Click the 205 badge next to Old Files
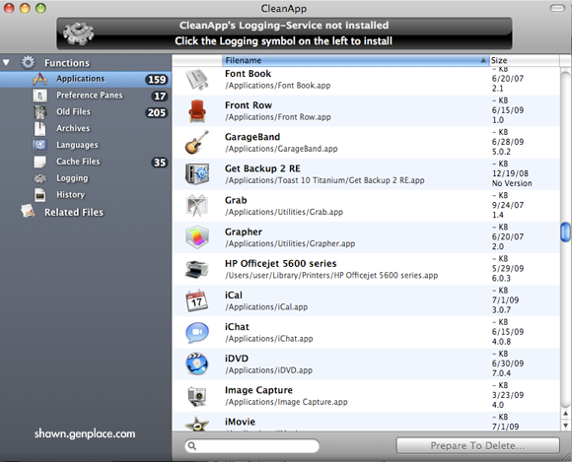Screen dimensions: 572x462 [157, 112]
